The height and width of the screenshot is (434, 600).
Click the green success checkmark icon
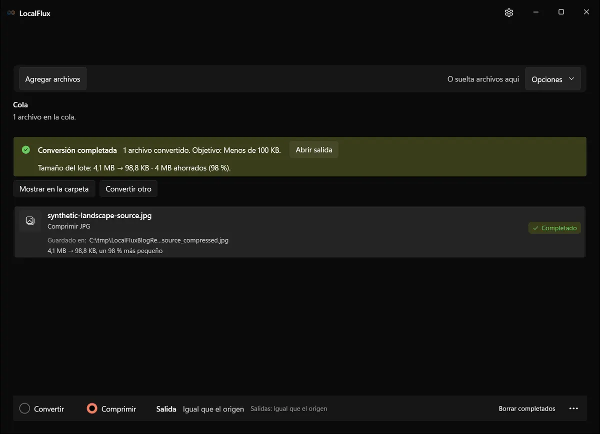(x=26, y=150)
